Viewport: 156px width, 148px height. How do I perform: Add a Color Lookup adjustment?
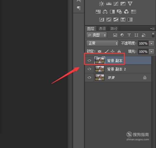click(x=134, y=11)
